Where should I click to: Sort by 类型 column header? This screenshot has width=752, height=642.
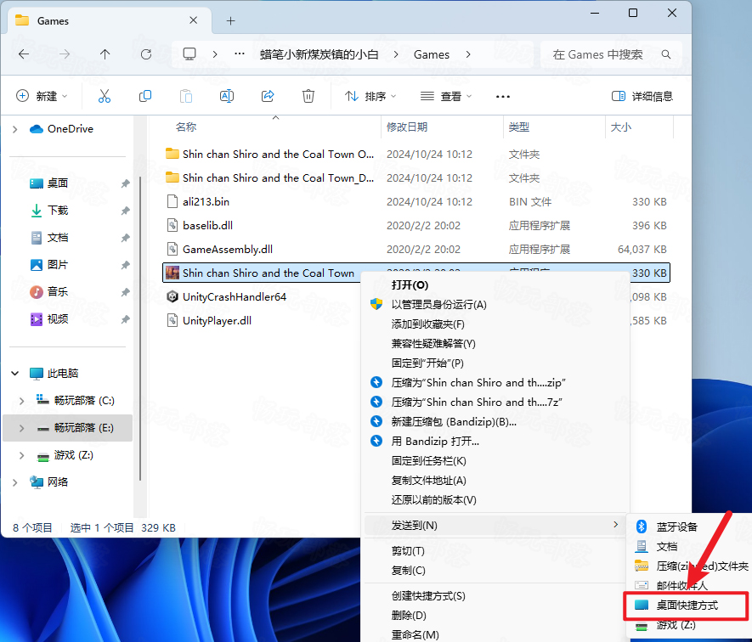coord(519,127)
